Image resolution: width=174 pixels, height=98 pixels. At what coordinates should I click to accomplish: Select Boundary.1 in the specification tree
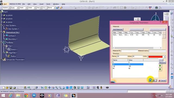click(13, 39)
